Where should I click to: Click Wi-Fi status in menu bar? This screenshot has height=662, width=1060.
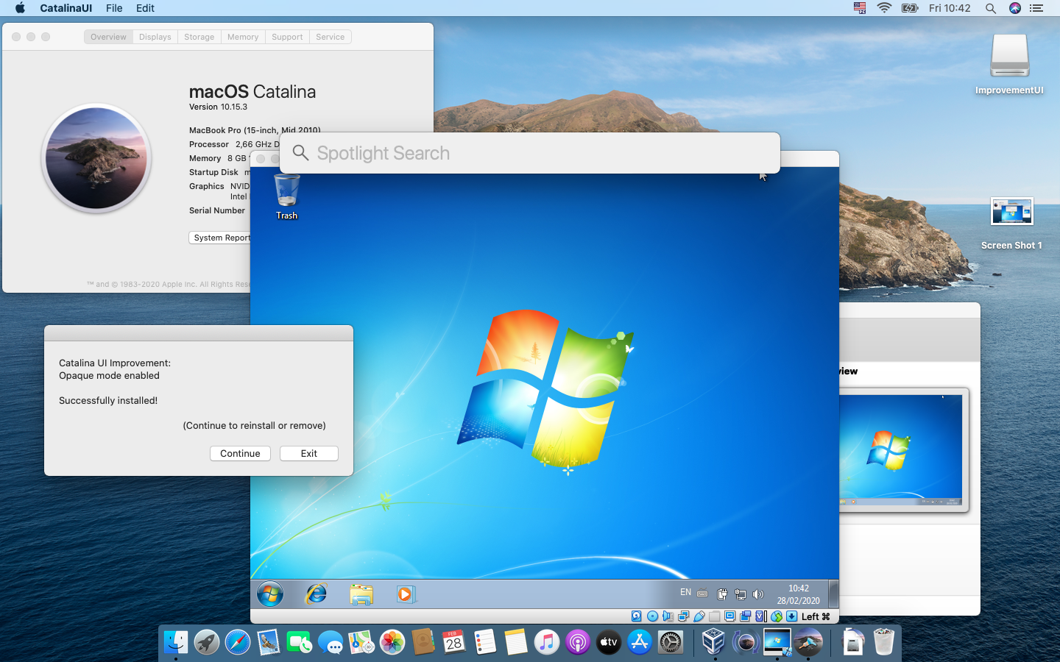884,8
